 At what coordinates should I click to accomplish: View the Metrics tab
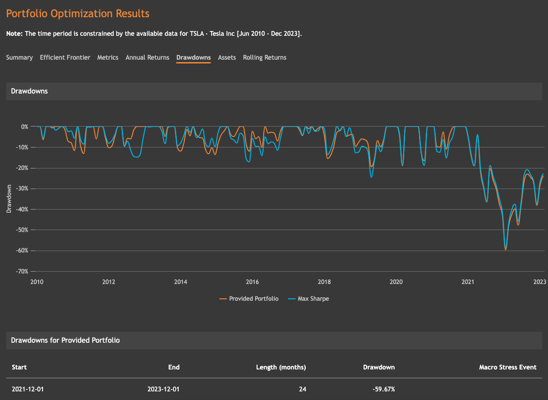coord(107,57)
